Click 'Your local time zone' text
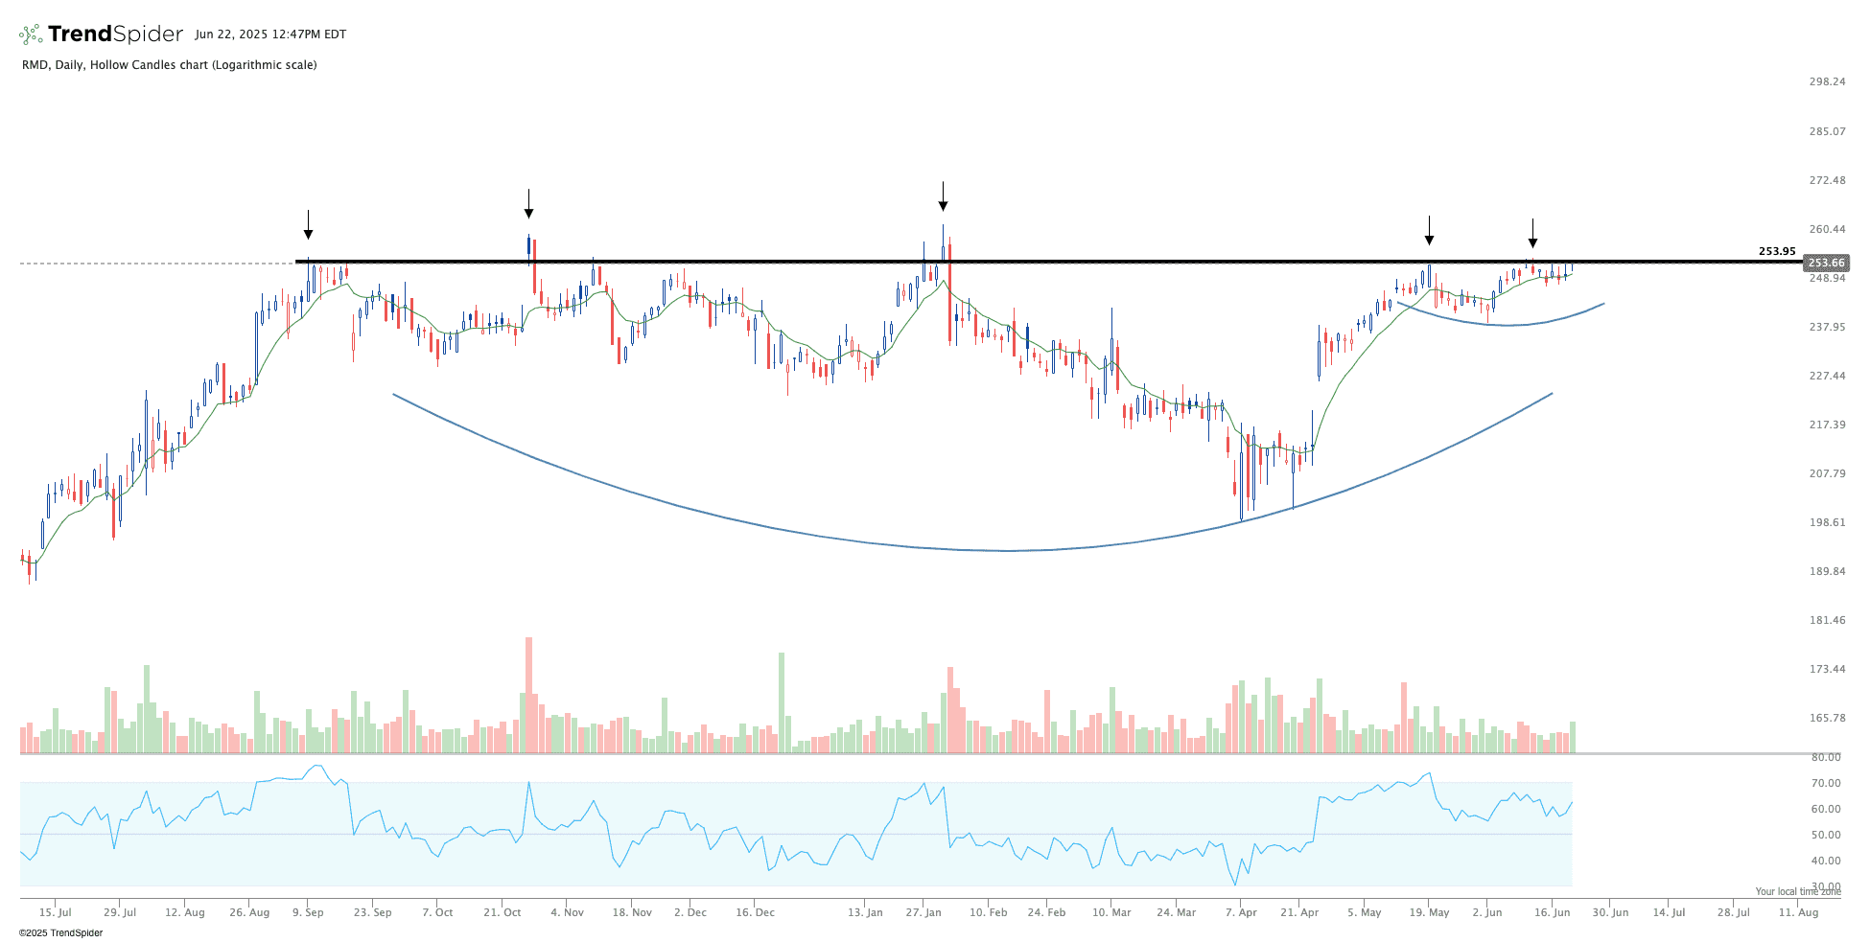 pyautogui.click(x=1797, y=891)
